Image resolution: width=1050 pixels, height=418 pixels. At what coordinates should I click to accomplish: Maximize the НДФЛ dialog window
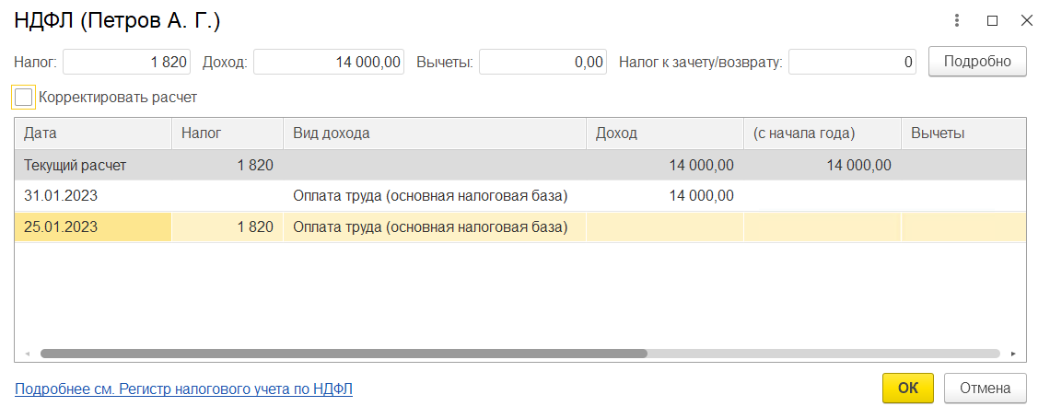tap(992, 20)
